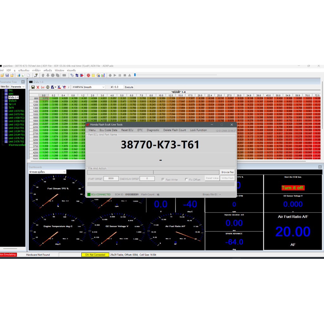Viewport: 324px width, 324px height.
Task: Click the globe info icon in main toolbar
Action: pyautogui.click(x=98, y=75)
